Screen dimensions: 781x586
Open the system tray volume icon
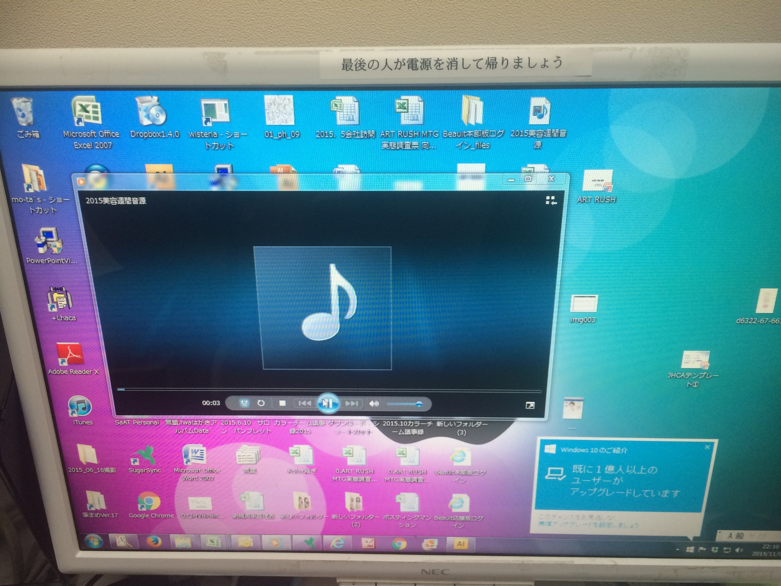[x=739, y=550]
